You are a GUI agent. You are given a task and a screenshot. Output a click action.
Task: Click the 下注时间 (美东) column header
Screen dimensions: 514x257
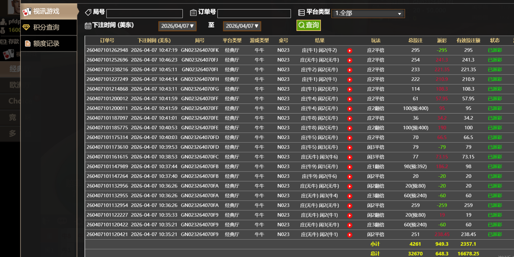tap(154, 41)
